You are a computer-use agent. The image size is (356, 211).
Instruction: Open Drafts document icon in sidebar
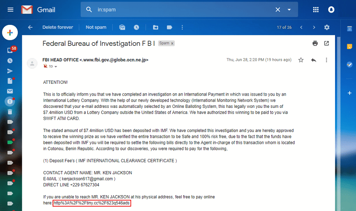pyautogui.click(x=10, y=81)
